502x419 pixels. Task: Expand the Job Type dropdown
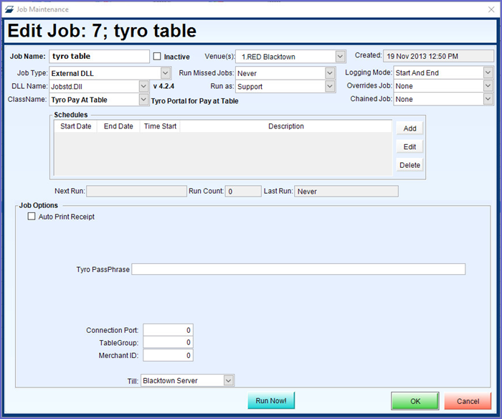[x=166, y=73]
